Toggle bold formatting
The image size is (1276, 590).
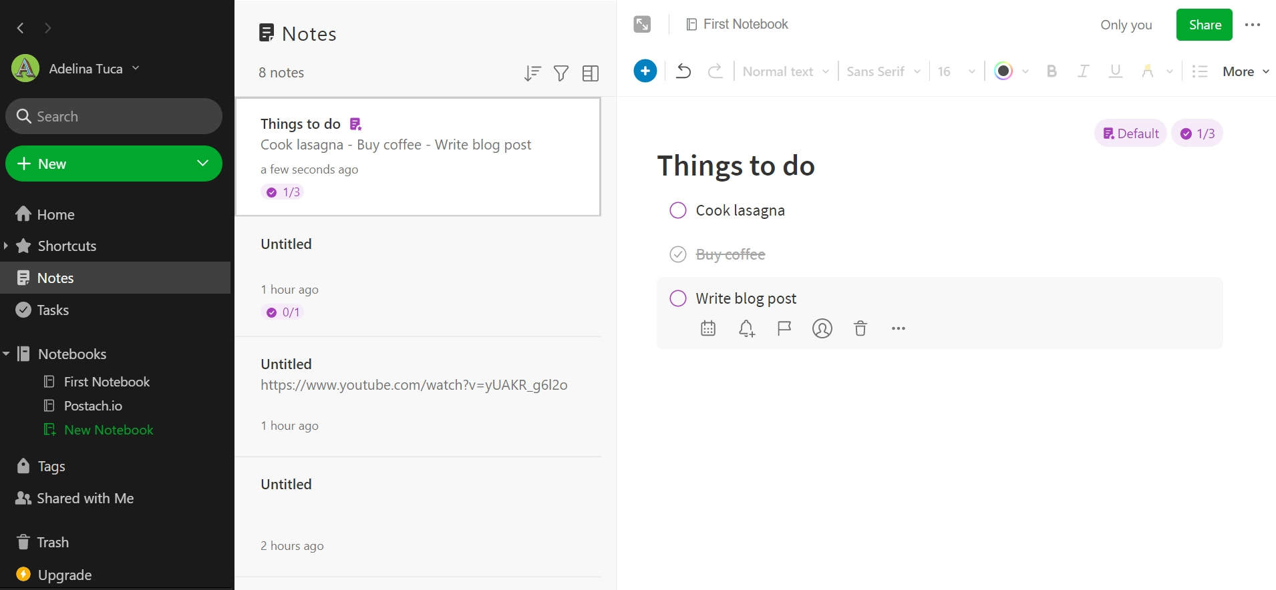pyautogui.click(x=1052, y=71)
